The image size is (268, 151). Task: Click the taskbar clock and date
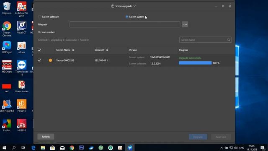point(252,148)
